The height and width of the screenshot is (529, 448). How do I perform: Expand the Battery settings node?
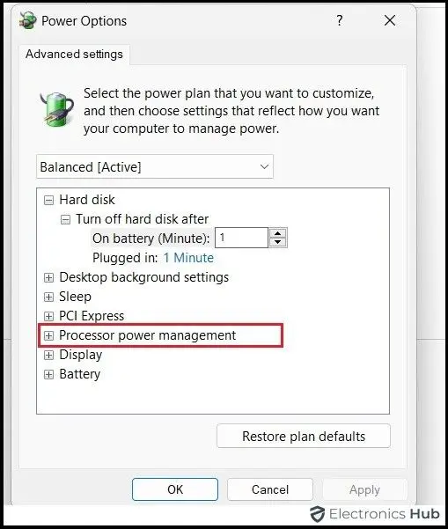[49, 374]
